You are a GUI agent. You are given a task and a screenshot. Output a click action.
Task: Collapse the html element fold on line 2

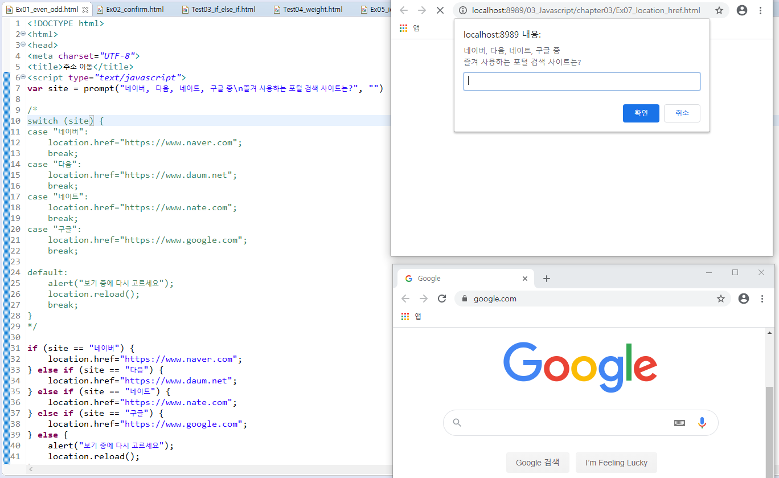pos(23,34)
